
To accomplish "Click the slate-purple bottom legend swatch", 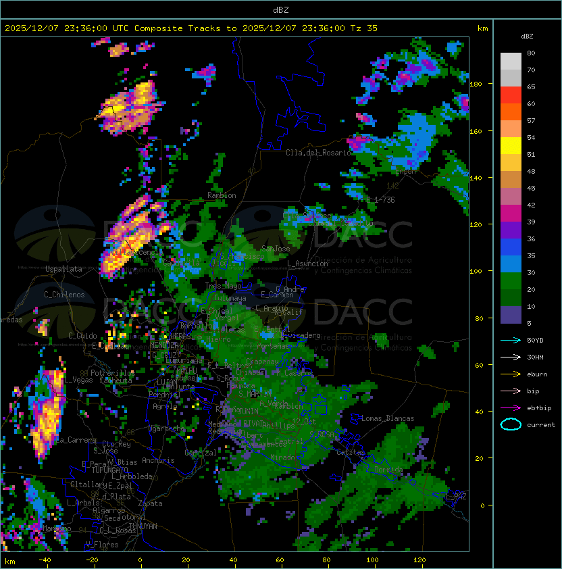I will coord(511,315).
